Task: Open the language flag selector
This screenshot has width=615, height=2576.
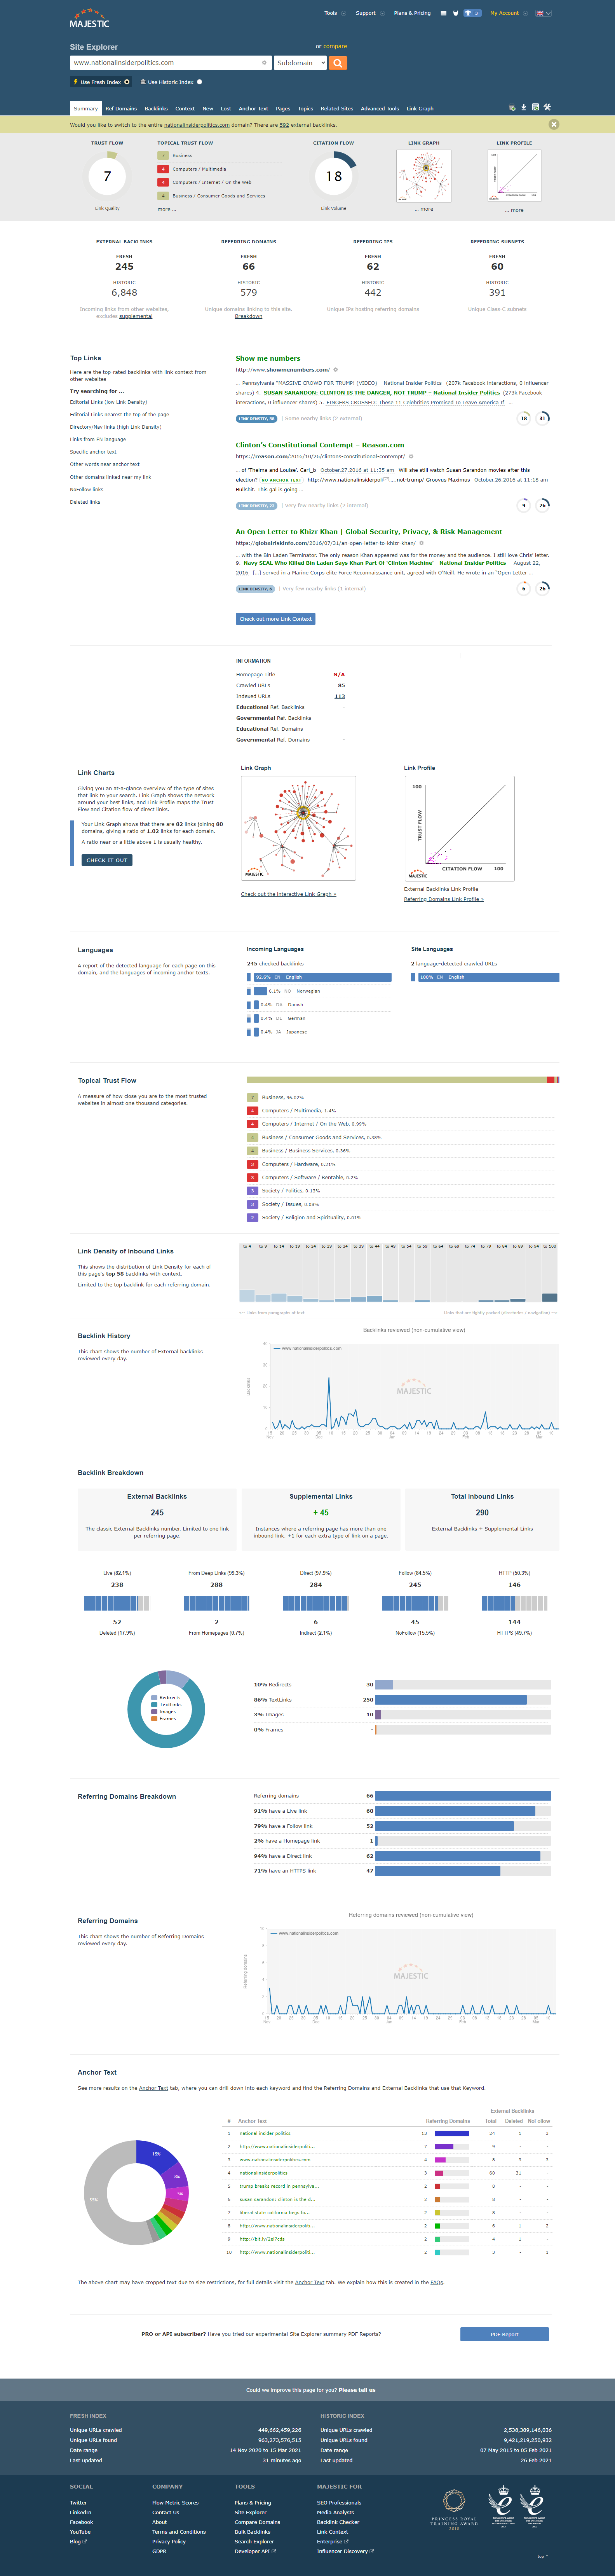Action: pos(543,13)
